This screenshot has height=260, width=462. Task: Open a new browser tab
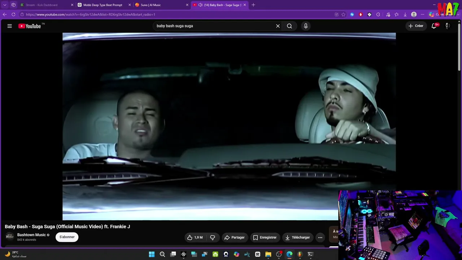tap(253, 5)
